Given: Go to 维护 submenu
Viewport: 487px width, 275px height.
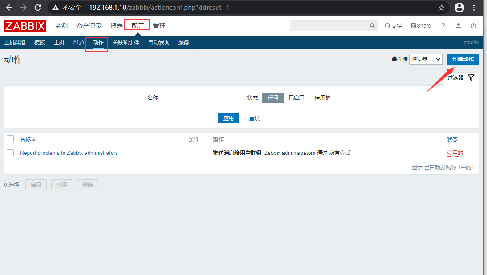Looking at the screenshot, I should (x=79, y=43).
